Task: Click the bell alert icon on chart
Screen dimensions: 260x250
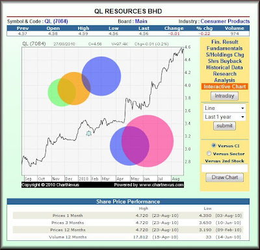Action: (88, 134)
